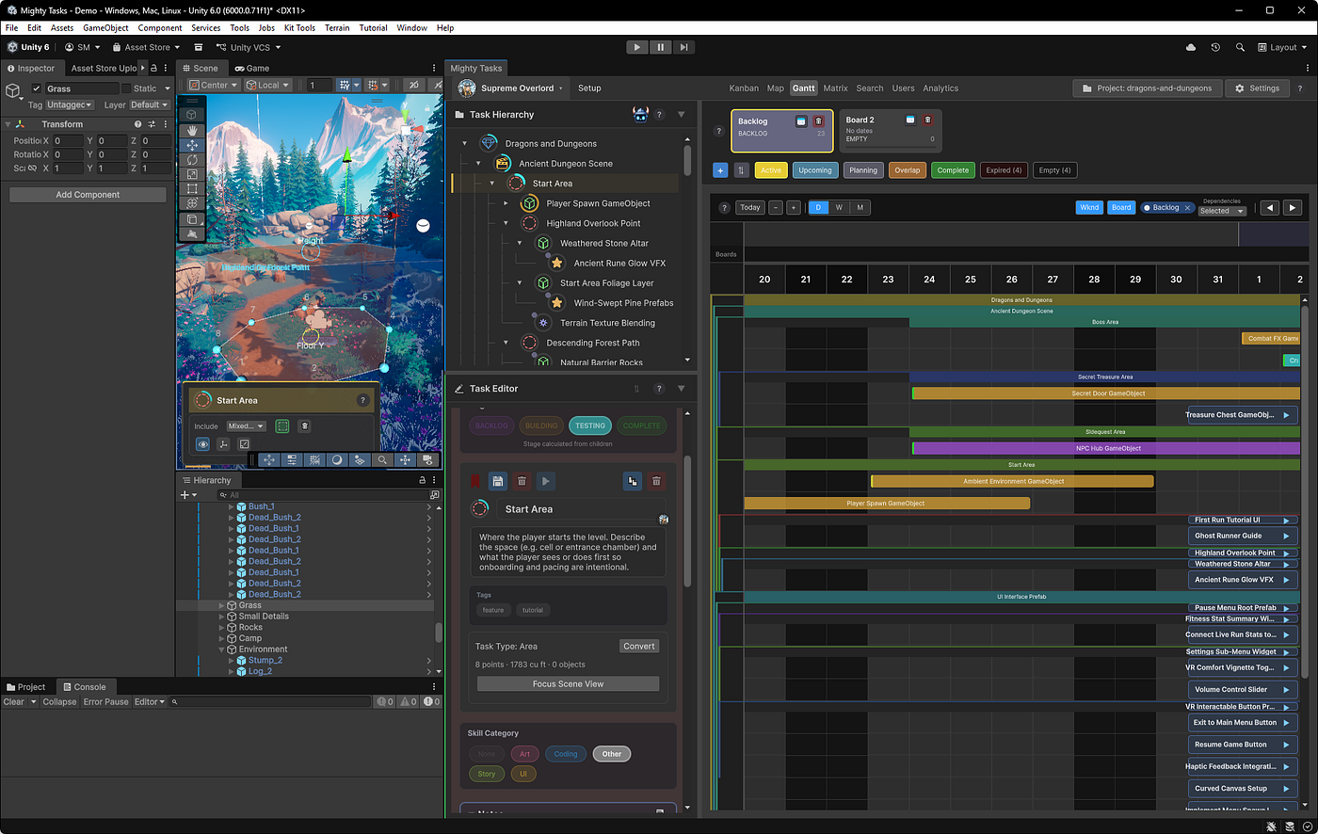This screenshot has width=1318, height=834.
Task: Open the Kit Tools menu
Action: point(299,28)
